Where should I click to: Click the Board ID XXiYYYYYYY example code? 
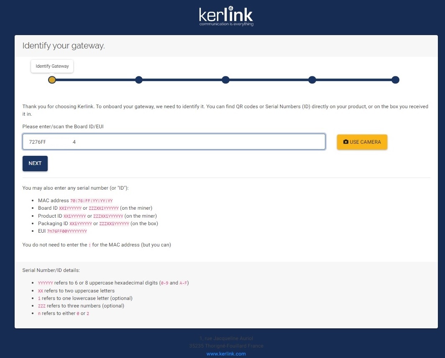pos(70,208)
